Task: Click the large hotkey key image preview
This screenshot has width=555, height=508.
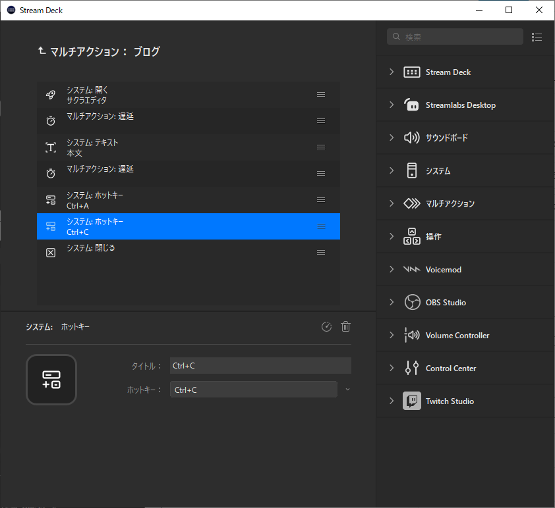Action: 51,380
